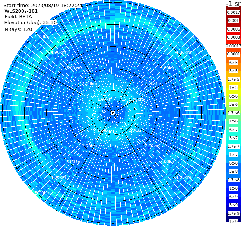Click the 6e-9 colorbar label
241x226 pixels.
pos(234,197)
